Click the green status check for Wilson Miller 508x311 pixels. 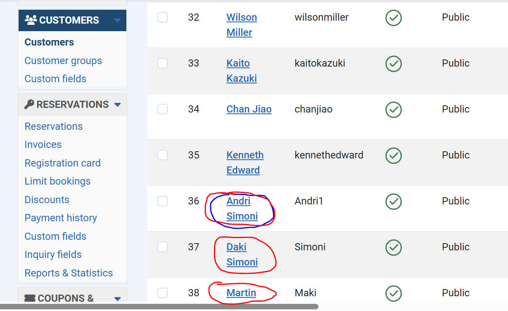point(393,18)
